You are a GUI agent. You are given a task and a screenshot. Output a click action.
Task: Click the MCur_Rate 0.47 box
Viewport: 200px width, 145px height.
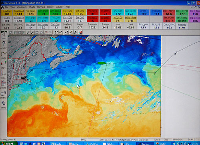click(x=130, y=19)
